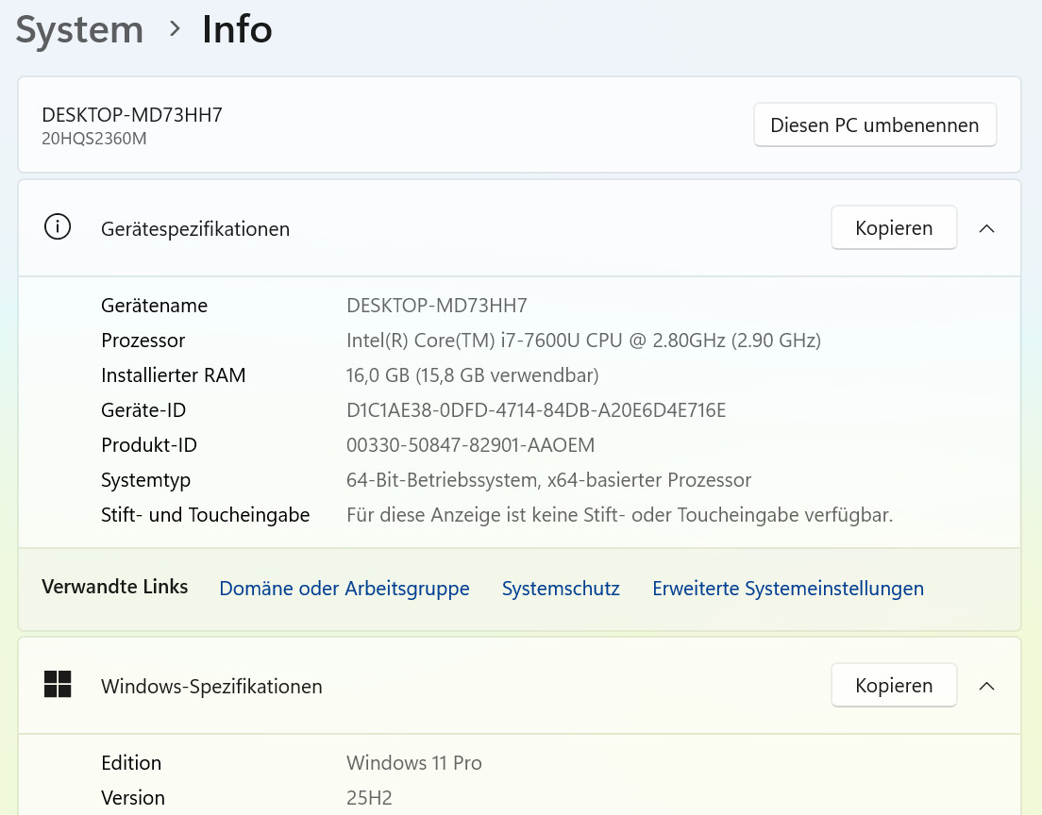
Task: Click the model number 20HQS2360M
Action: click(94, 140)
